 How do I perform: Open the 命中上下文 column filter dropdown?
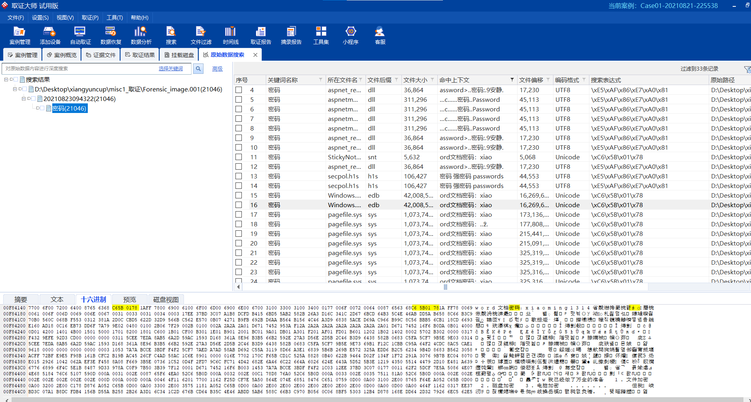pos(512,80)
